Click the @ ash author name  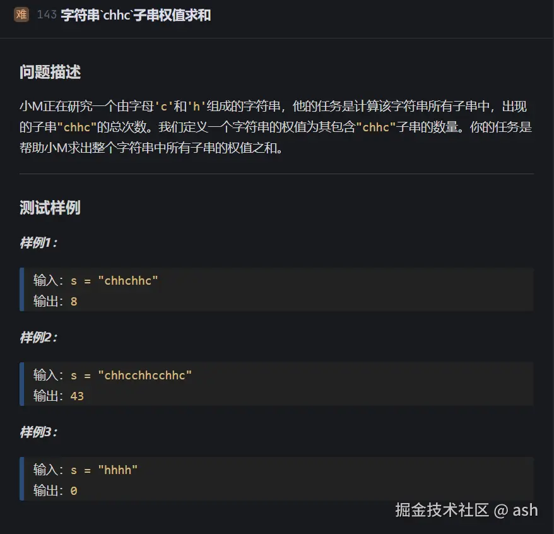pos(516,510)
